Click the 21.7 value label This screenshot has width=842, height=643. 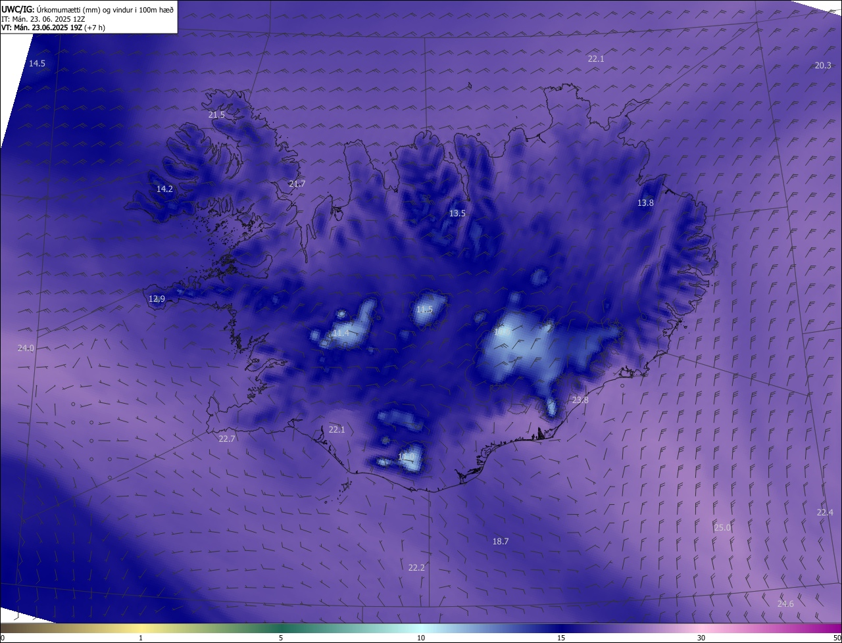pos(297,183)
